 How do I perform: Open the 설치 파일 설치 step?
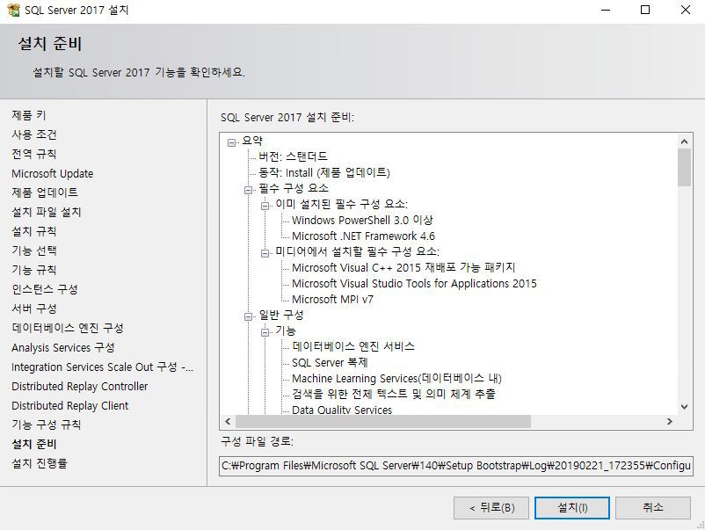[x=47, y=212]
